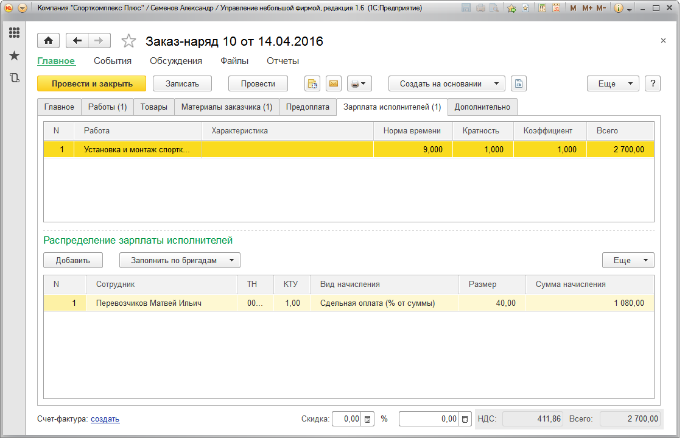Add to favorites star-arrow icon

(x=511, y=8)
